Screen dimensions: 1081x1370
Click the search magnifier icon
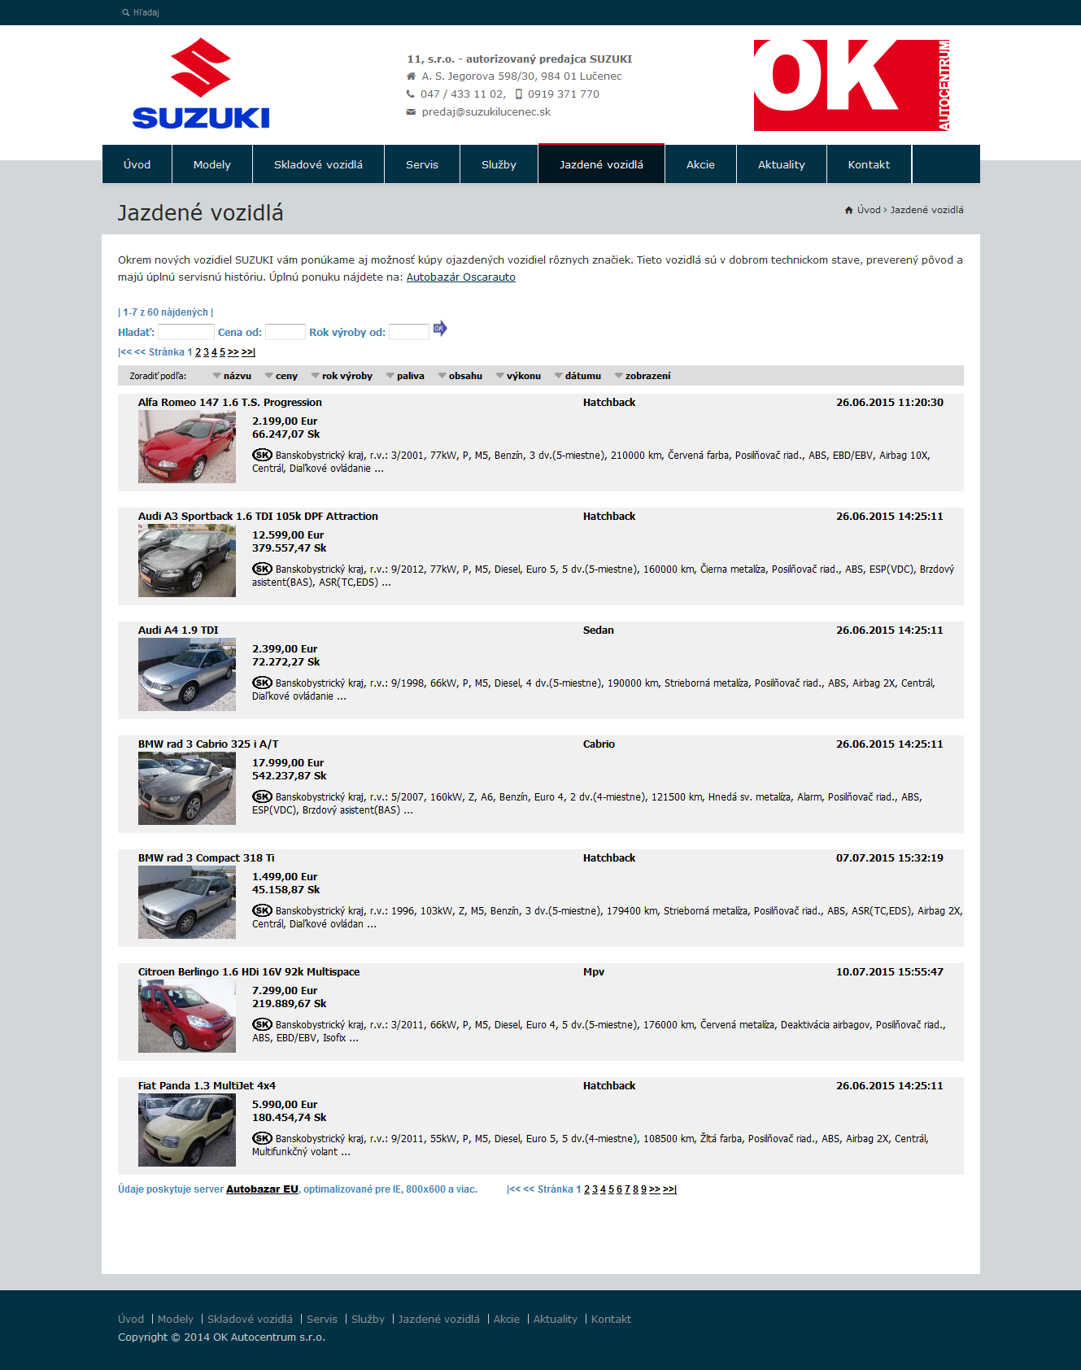click(125, 13)
